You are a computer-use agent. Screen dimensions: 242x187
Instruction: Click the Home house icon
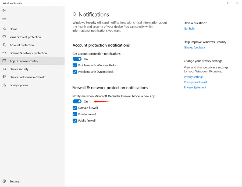[x=4, y=29]
